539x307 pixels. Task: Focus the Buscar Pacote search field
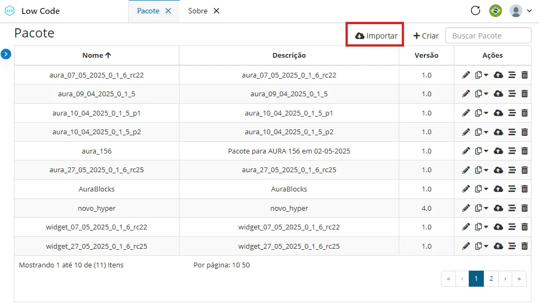(488, 36)
